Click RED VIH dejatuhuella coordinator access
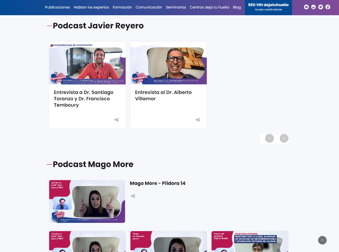This screenshot has width=339, height=252. 268,7
